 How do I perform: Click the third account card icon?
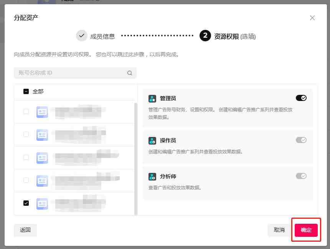coord(42,158)
